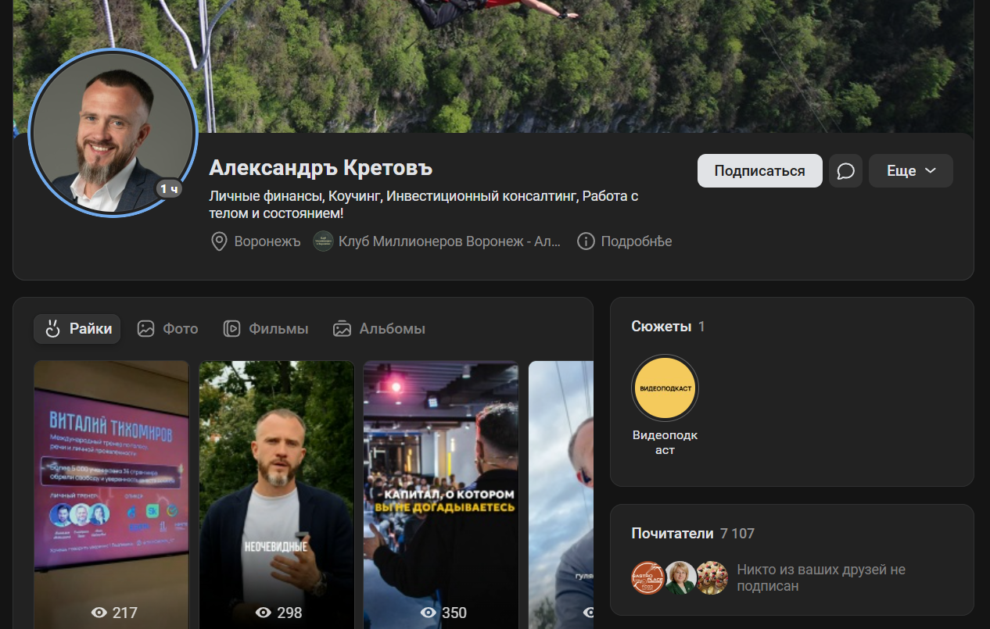Click the Подробнѣе info icon
The image size is (990, 629).
pyautogui.click(x=586, y=241)
